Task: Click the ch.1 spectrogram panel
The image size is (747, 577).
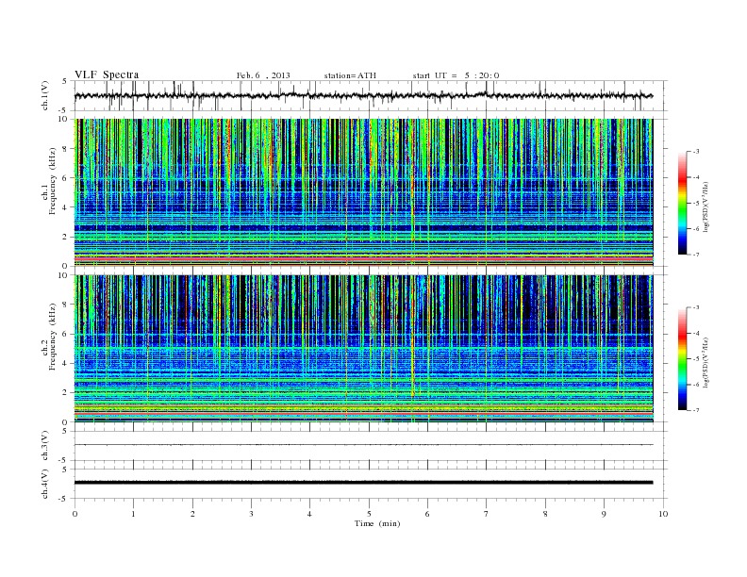Action: coord(363,192)
